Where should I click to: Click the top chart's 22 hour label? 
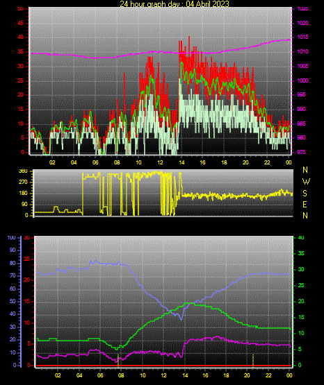(267, 162)
